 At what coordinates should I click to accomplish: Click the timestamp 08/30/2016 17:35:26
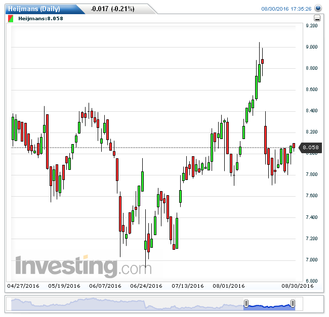point(286,9)
